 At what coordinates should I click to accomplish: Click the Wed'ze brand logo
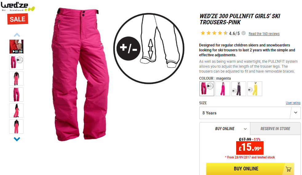coord(18,6)
